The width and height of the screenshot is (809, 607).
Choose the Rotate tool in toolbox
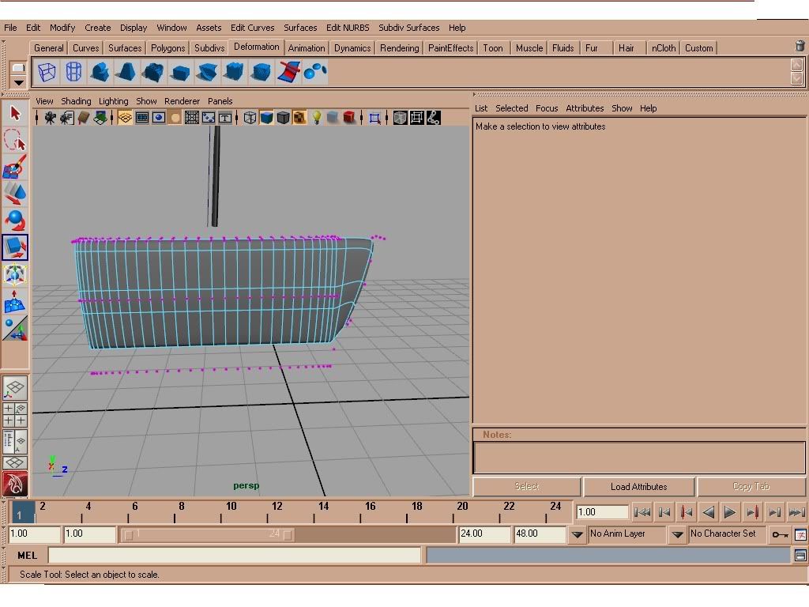[x=15, y=220]
